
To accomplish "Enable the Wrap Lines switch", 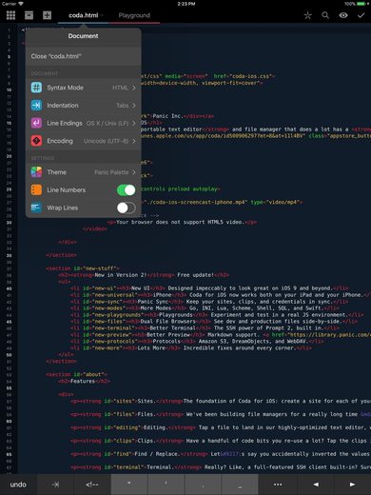I will 127,208.
